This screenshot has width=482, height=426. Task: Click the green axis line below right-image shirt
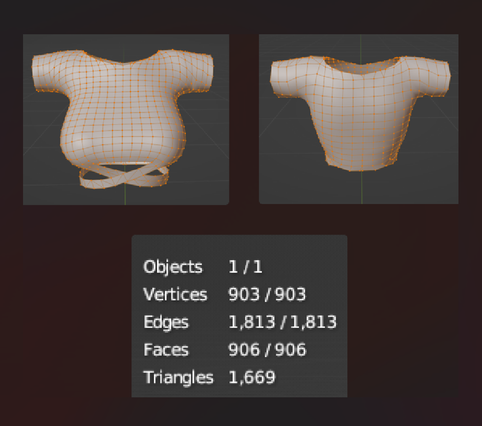click(362, 187)
